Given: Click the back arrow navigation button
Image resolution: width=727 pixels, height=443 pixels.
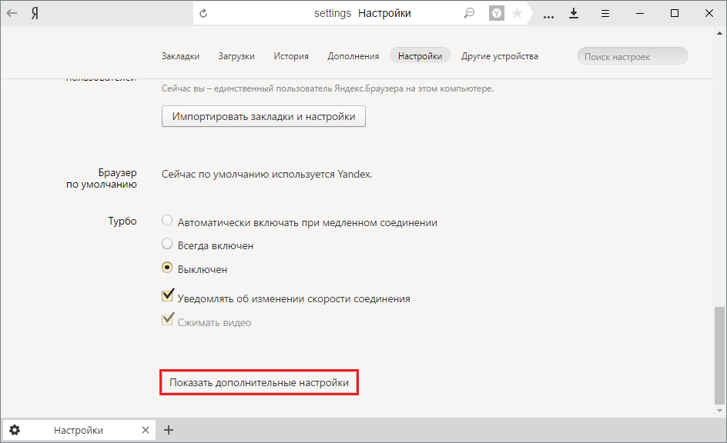Looking at the screenshot, I should 13,14.
